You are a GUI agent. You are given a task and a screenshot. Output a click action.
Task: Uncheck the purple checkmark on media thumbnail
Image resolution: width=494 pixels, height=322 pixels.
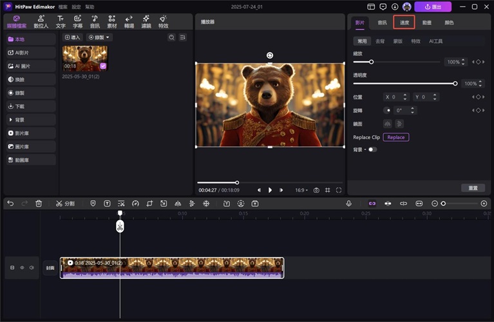pyautogui.click(x=103, y=66)
